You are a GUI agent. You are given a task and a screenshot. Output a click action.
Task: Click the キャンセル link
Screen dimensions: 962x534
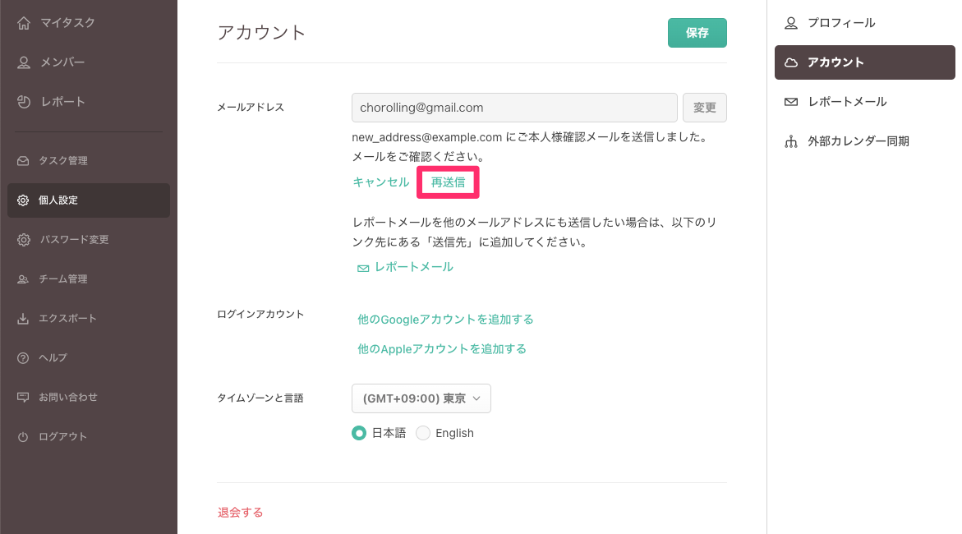point(380,182)
